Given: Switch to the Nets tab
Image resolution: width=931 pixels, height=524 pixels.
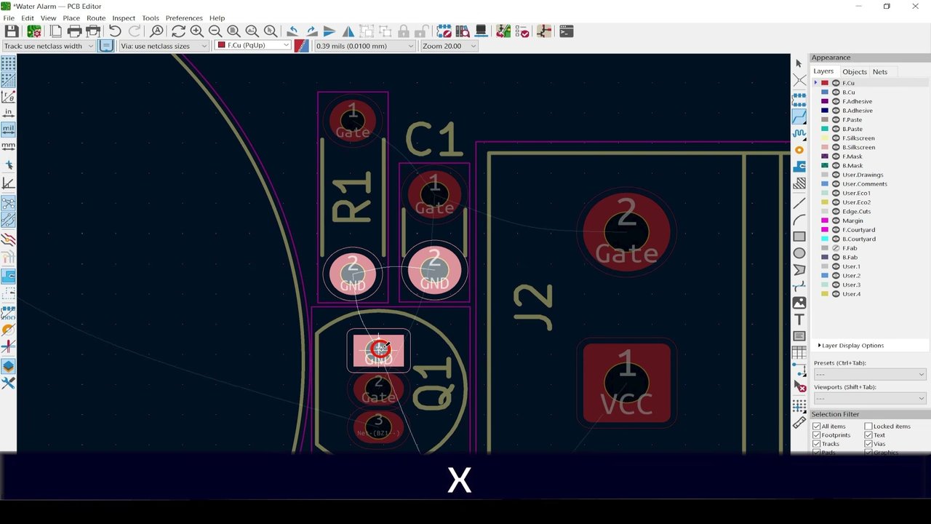Looking at the screenshot, I should [x=880, y=72].
